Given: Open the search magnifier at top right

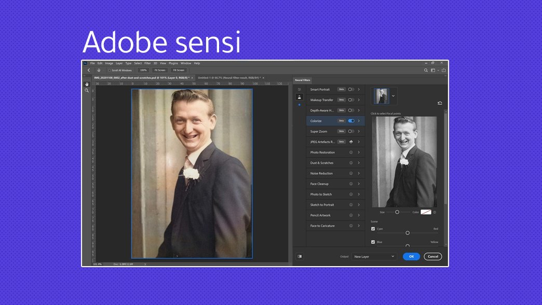Looking at the screenshot, I should [426, 70].
